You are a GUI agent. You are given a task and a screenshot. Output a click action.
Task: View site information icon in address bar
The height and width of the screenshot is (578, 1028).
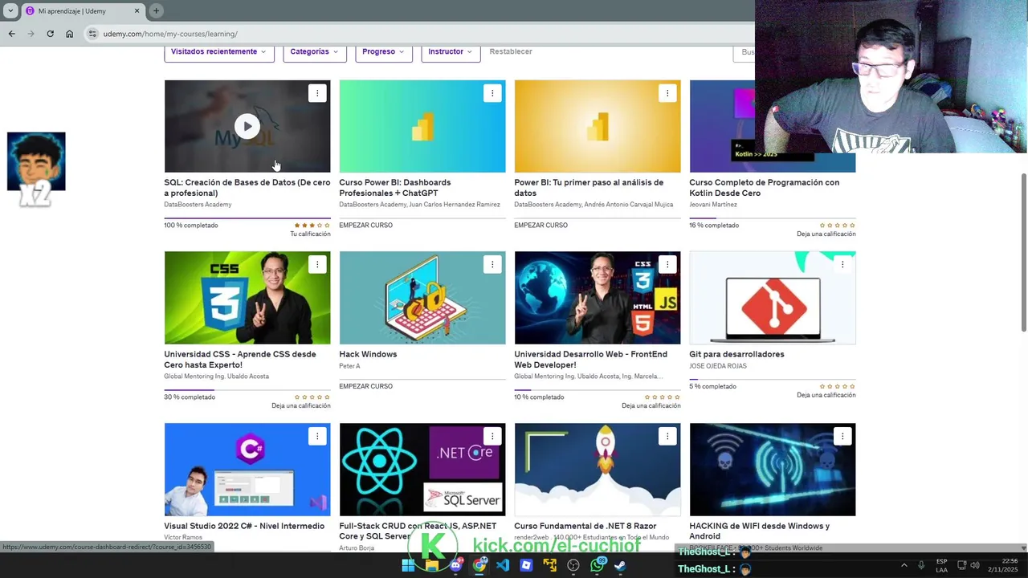pos(92,34)
